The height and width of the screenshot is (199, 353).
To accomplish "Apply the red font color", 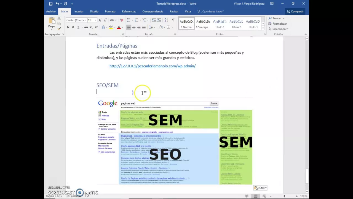I will (x=119, y=27).
